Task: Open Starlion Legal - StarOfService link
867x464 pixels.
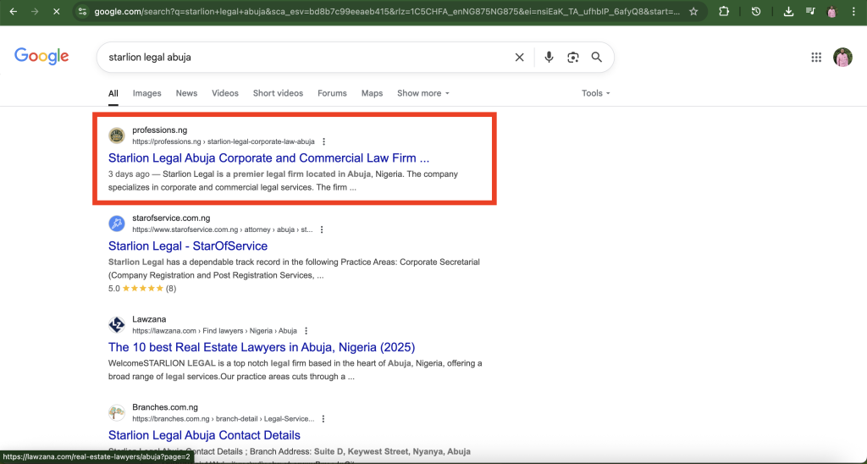Action: coord(188,246)
